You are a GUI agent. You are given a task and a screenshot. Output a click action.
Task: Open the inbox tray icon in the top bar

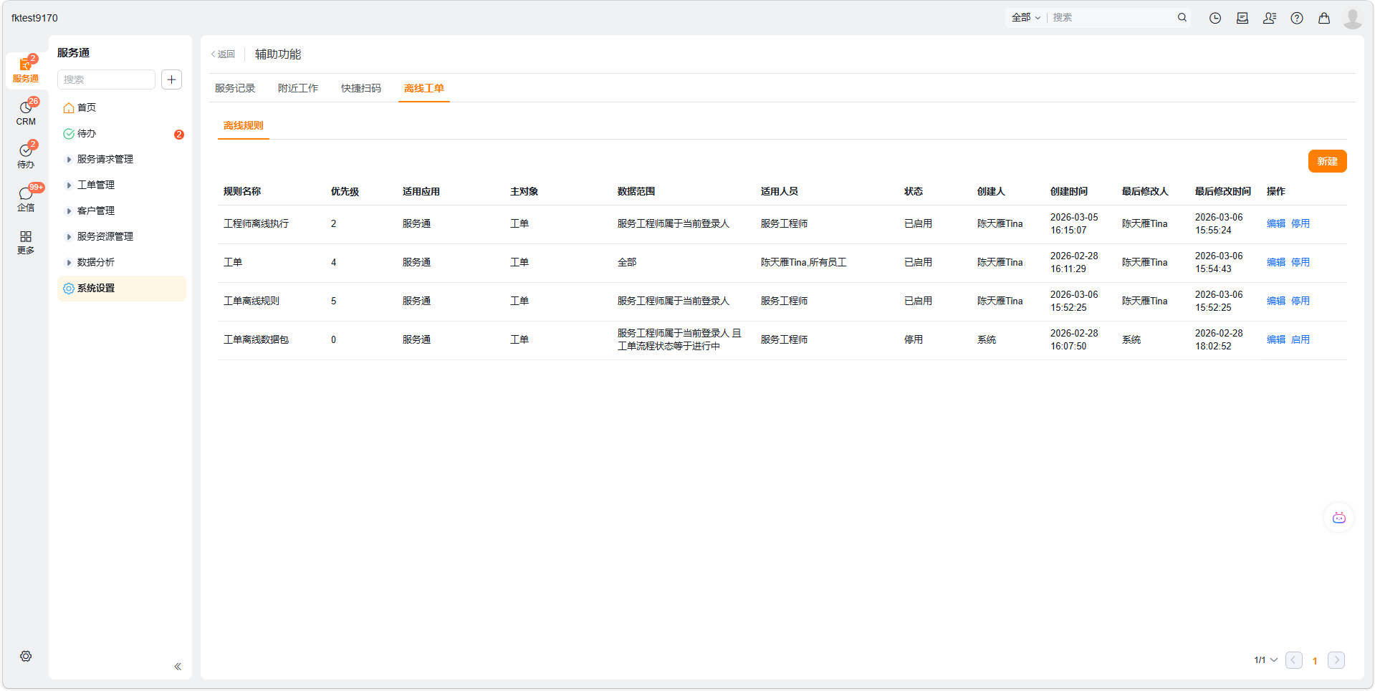coord(1242,18)
